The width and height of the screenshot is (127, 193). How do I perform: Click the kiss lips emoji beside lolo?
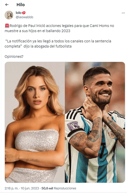(24, 13)
